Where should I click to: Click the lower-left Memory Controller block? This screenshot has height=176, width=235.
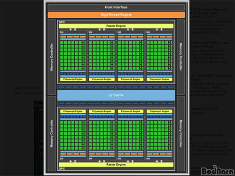(52, 133)
